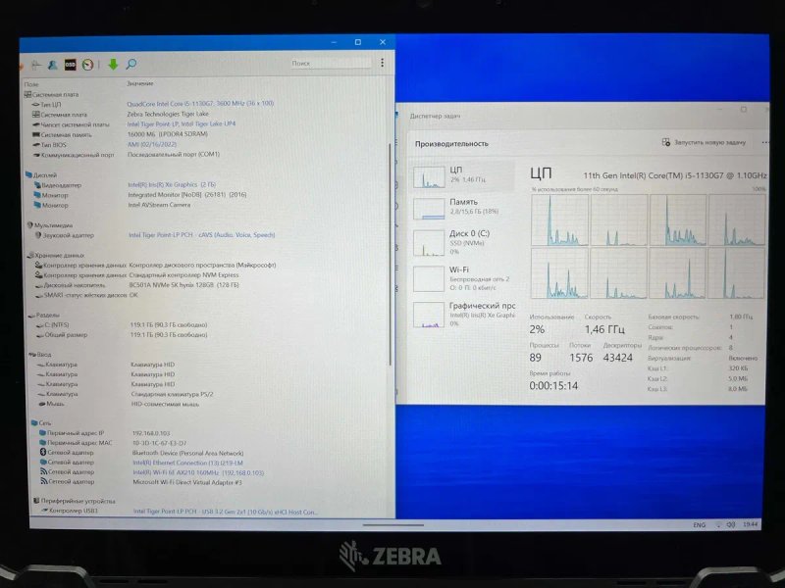Image resolution: width=785 pixels, height=588 pixels.
Task: Select the SMART-статус жёстких дисков row
Action: [87, 295]
